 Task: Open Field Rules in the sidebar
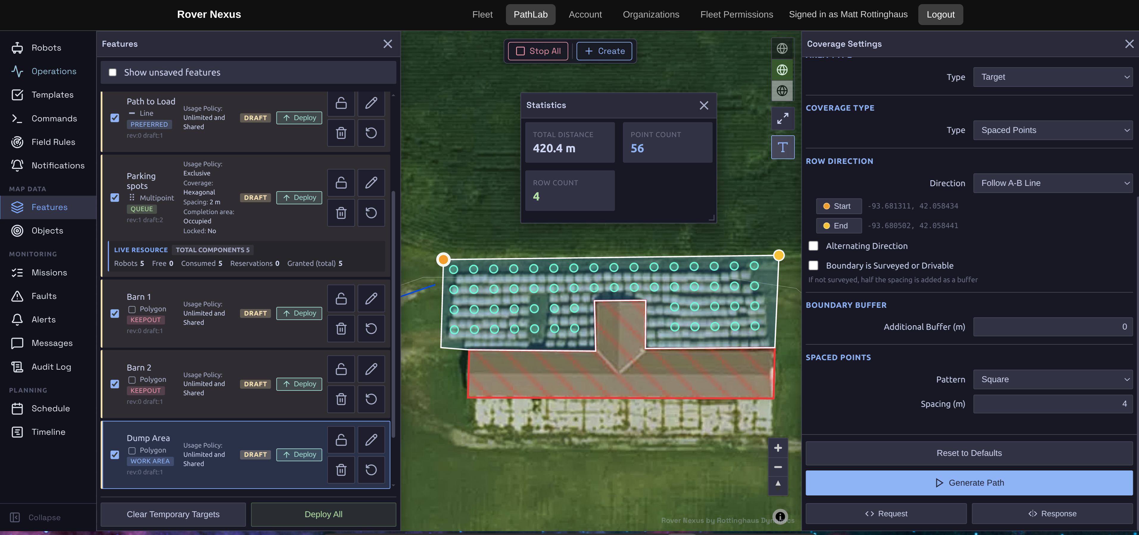[x=48, y=142]
